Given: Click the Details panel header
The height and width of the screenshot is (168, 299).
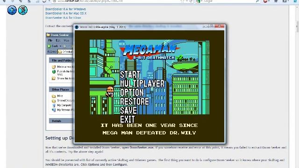Looking at the screenshot, I should point(61,121).
